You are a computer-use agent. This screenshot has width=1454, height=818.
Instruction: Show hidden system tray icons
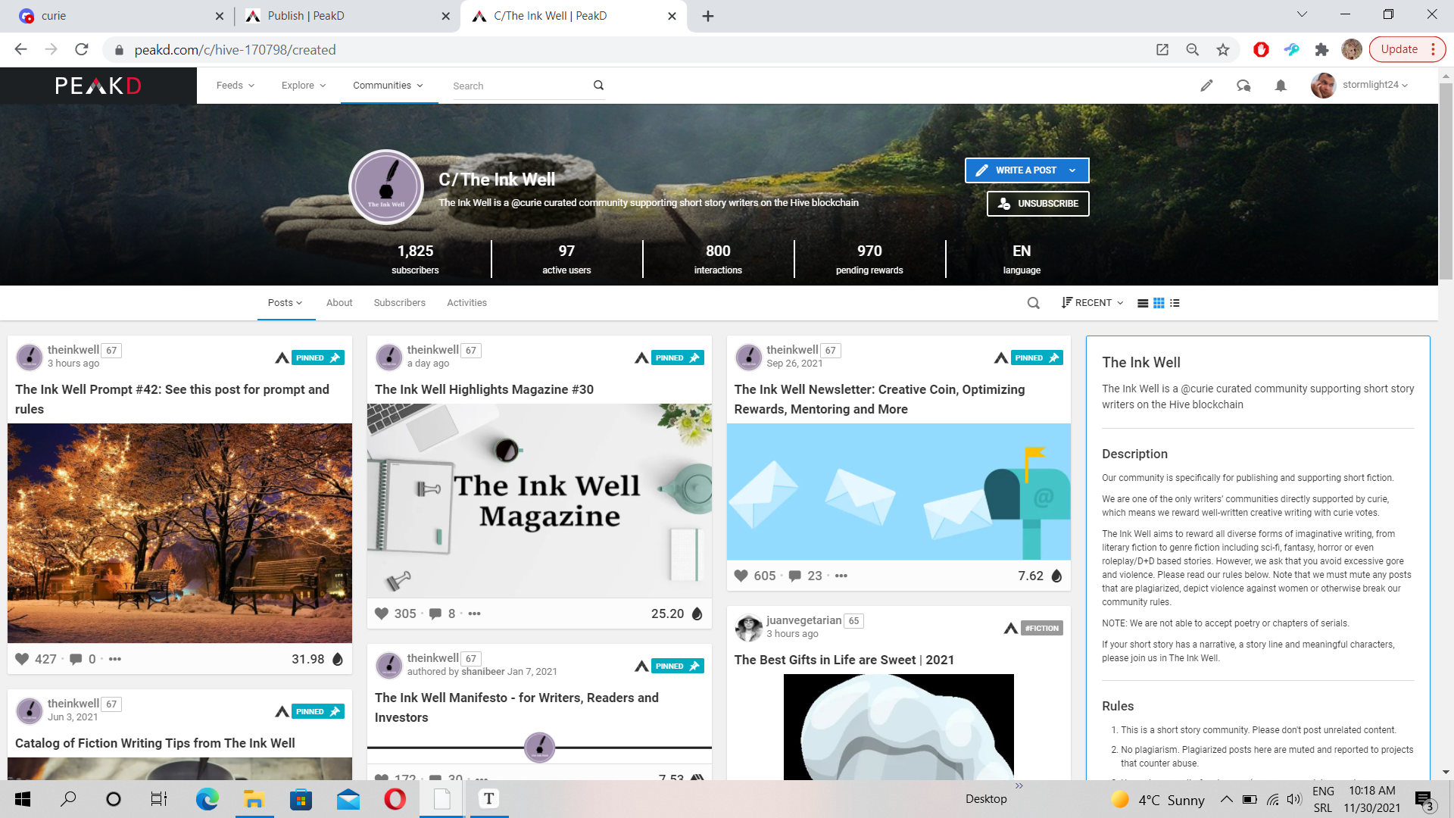(1226, 799)
